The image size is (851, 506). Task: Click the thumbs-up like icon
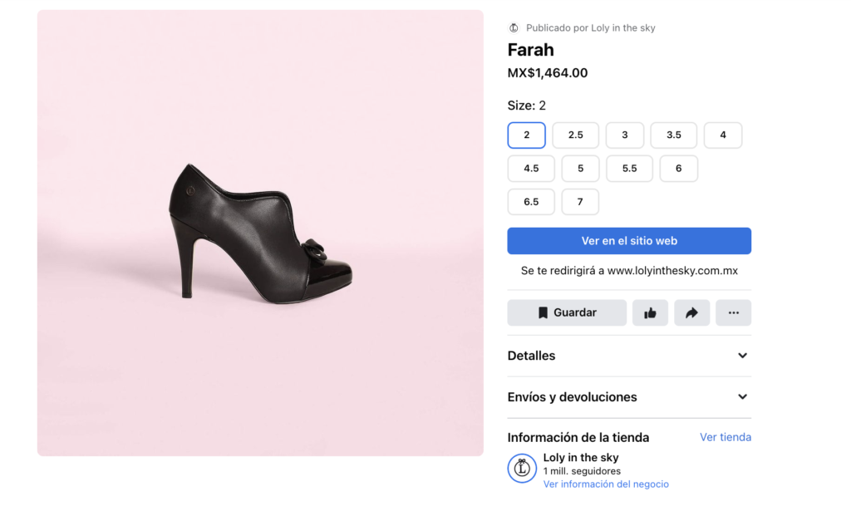coord(650,313)
